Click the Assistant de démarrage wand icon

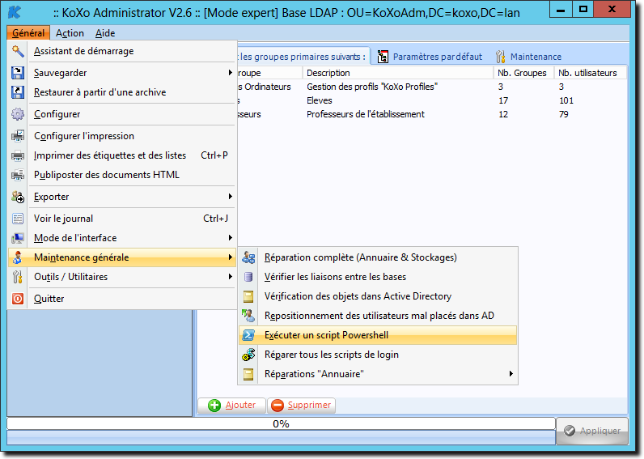tap(18, 51)
